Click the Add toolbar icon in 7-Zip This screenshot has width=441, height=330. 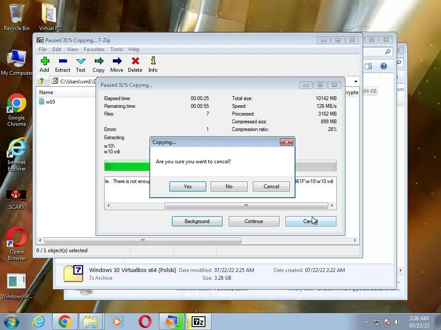pos(44,64)
